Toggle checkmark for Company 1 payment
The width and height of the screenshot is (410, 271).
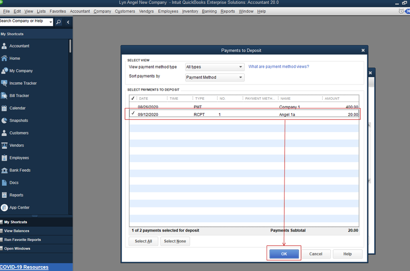(133, 107)
